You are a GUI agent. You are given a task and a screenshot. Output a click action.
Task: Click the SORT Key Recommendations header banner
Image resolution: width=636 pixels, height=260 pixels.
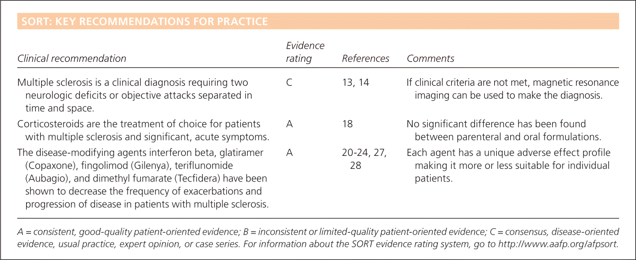coord(144,21)
